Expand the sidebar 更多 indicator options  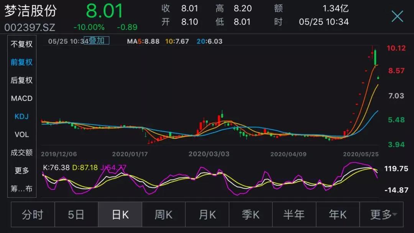pos(21,171)
